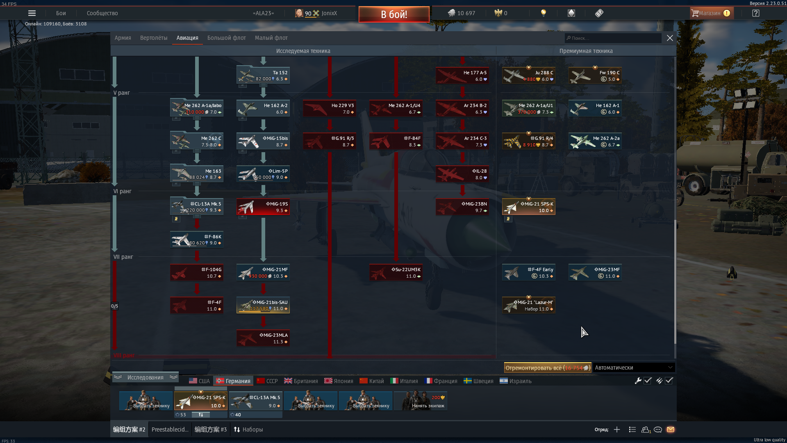Open the Бои top menu
This screenshot has height=443, width=787.
coord(61,13)
